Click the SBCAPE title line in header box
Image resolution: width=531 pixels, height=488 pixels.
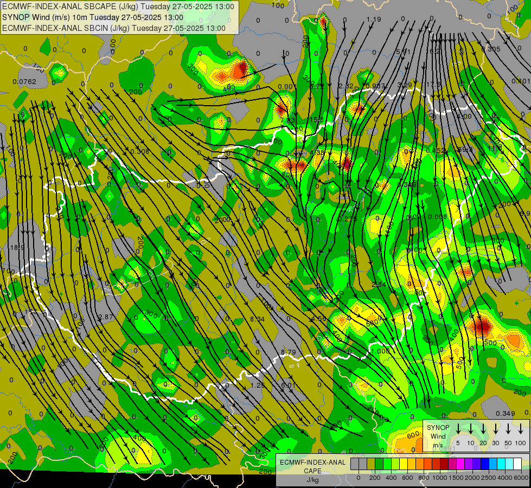coord(118,7)
